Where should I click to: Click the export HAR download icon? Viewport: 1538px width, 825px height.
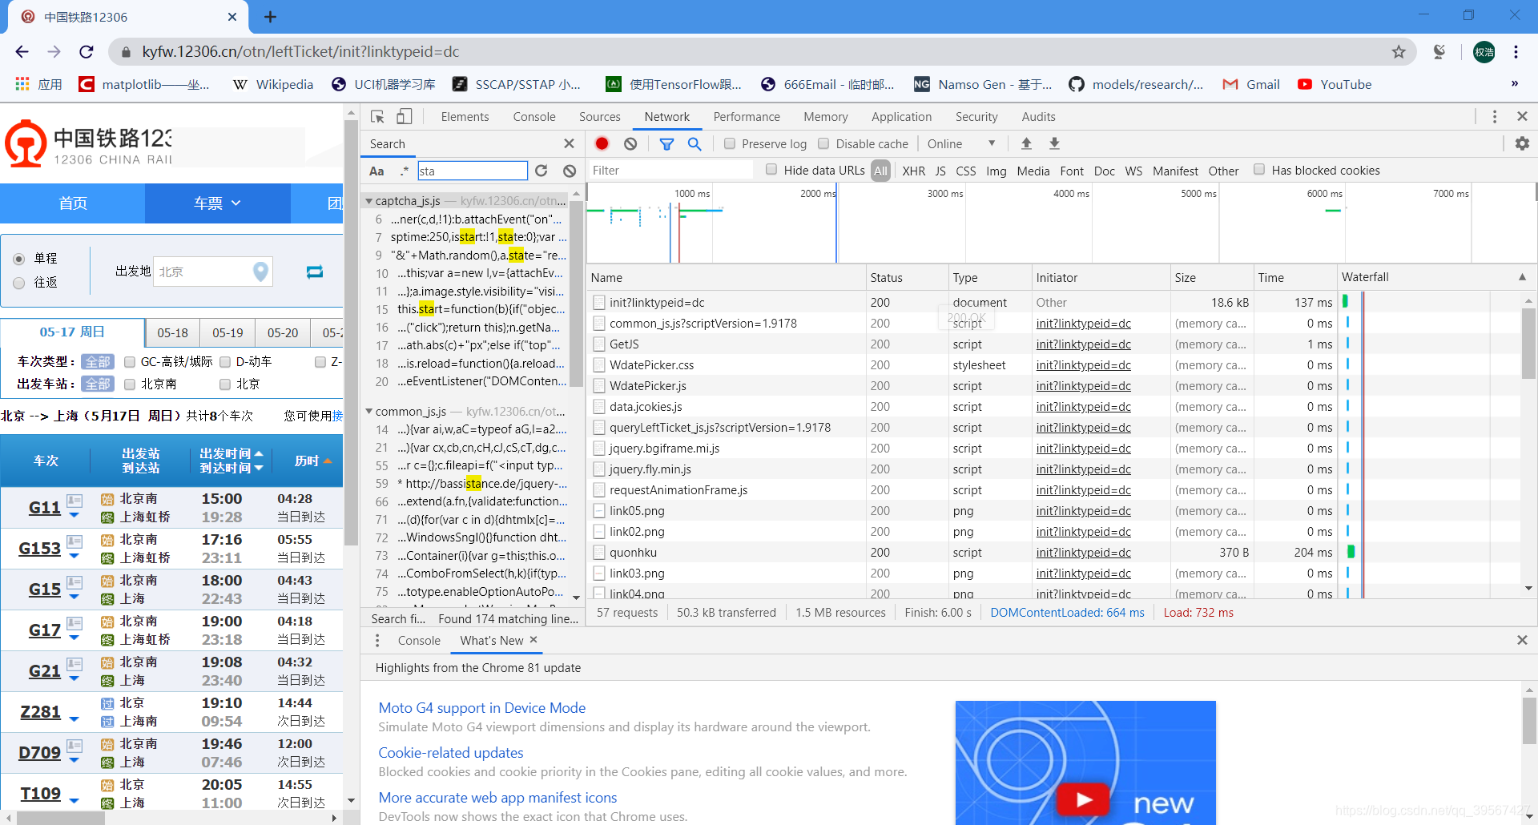(x=1054, y=143)
